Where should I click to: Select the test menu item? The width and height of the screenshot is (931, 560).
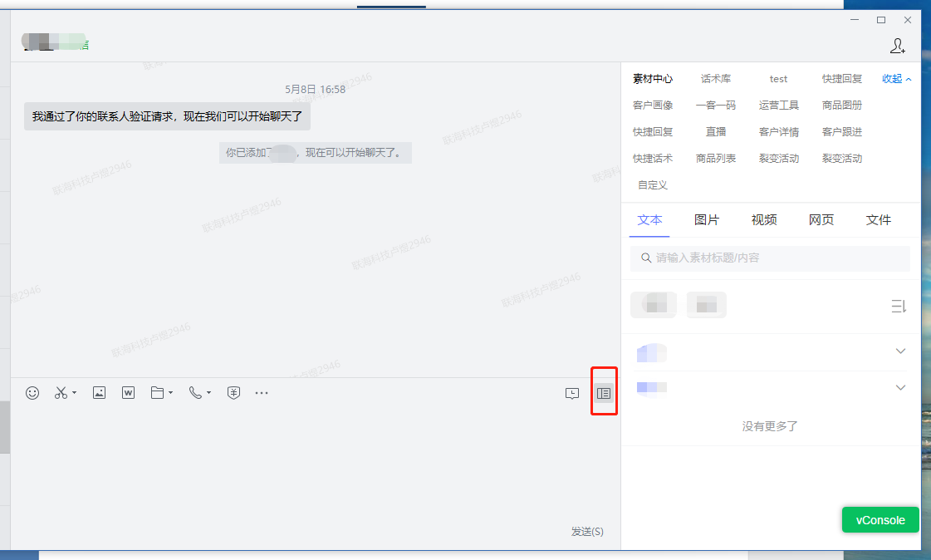[778, 79]
